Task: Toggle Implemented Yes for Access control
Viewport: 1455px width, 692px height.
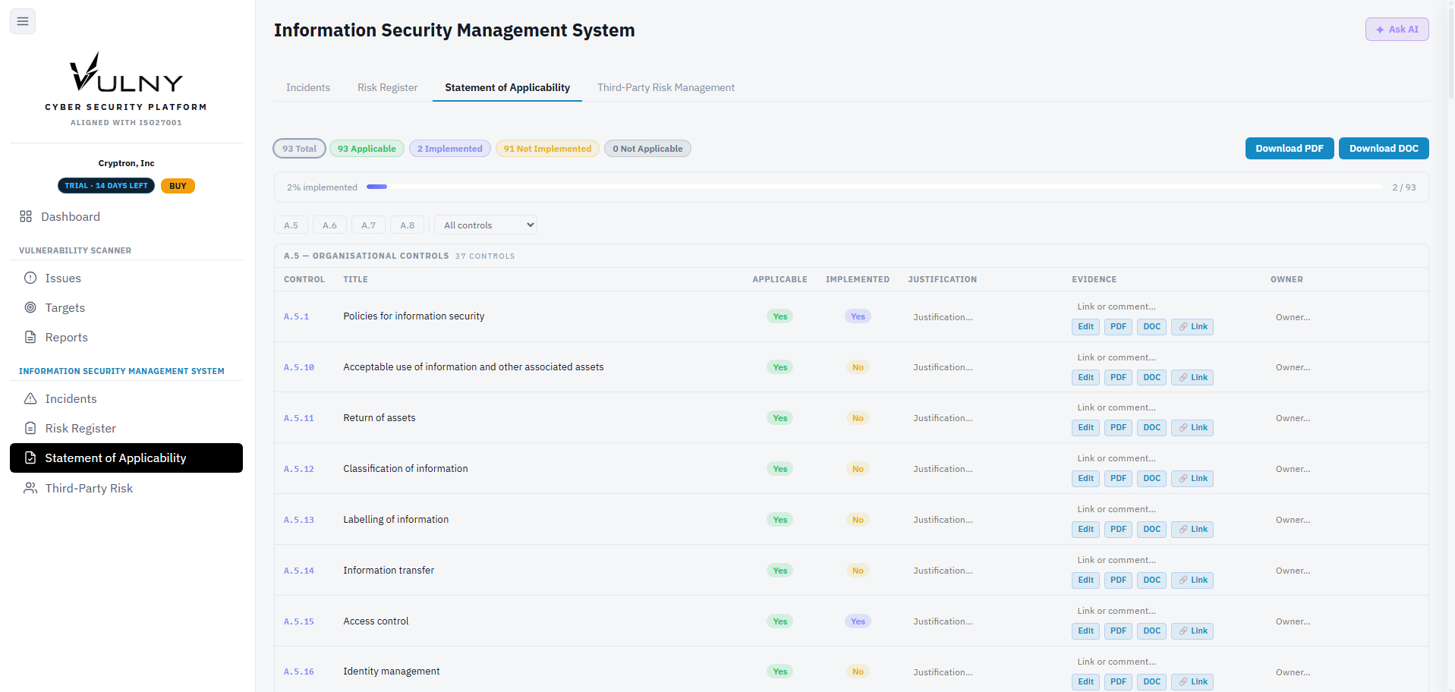Action: pyautogui.click(x=858, y=621)
